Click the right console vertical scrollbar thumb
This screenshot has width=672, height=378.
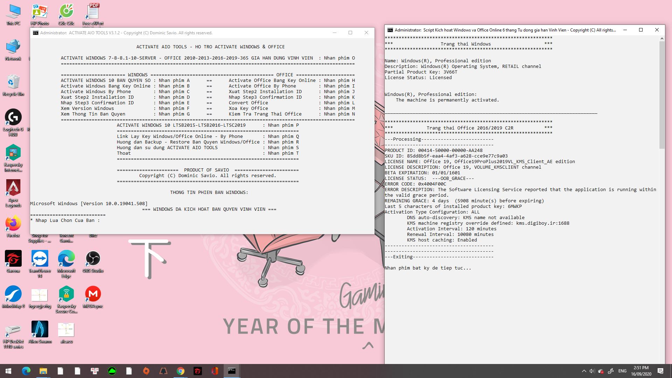661,94
